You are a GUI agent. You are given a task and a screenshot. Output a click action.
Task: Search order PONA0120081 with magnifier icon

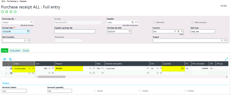coord(30,68)
